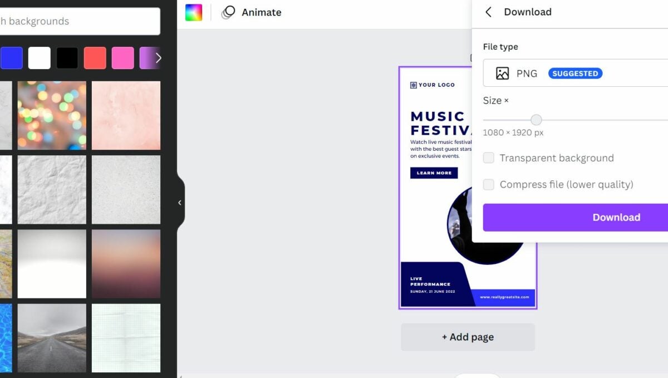Click the + Add page button
The image size is (668, 378).
coord(468,337)
